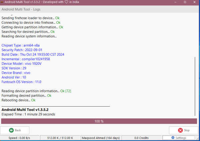
Task: Open Settings from the status bar
Action: (179, 138)
